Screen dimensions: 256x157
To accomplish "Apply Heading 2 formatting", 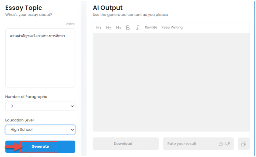I will 108,28.
